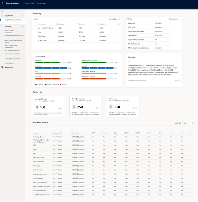The image size is (198, 202).
Task: Click the Data Loss Prevention service row
Action: point(111,182)
